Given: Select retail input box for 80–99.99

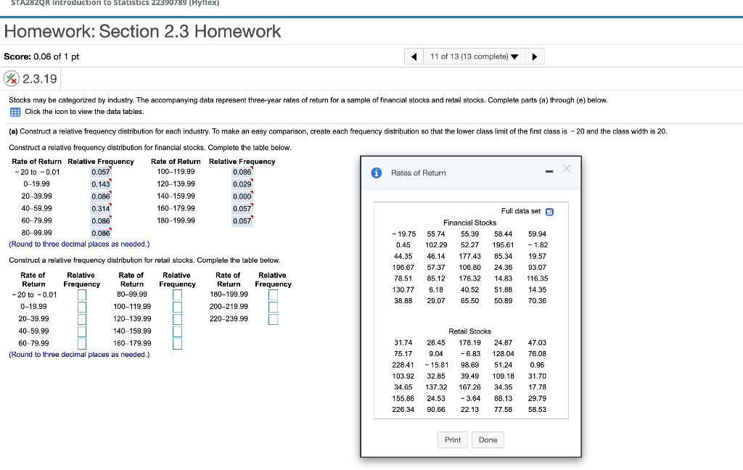Looking at the screenshot, I should [177, 294].
